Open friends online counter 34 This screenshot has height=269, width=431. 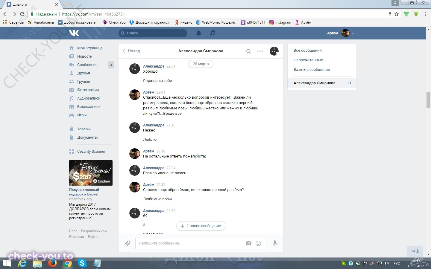pyautogui.click(x=415, y=251)
